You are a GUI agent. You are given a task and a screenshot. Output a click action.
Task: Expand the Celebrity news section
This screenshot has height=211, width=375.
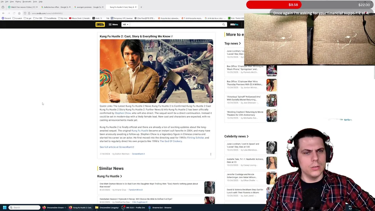[x=236, y=136]
